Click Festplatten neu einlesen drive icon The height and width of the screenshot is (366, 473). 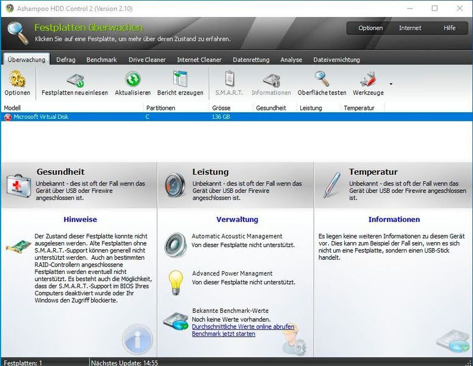click(x=75, y=80)
